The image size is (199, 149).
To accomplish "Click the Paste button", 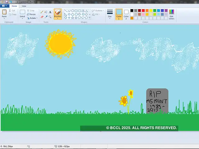I will pyautogui.click(x=4, y=14).
